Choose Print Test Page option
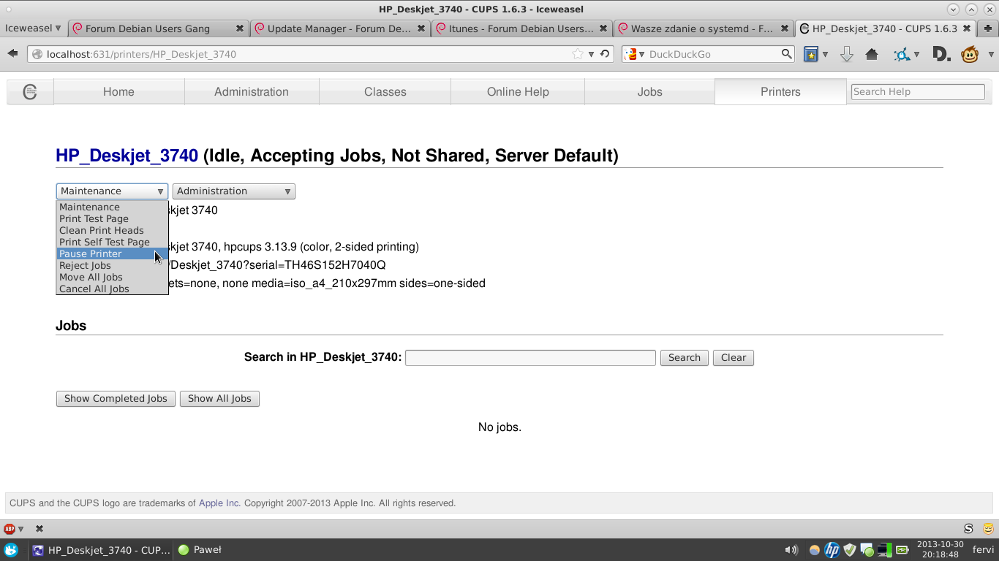Screen dimensions: 999x561 (x=94, y=219)
